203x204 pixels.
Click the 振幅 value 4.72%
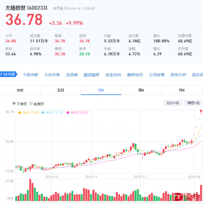[134, 54]
